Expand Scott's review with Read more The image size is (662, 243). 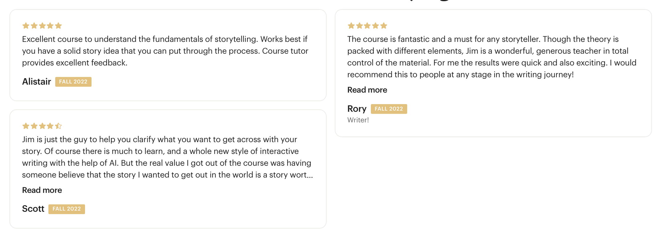(x=42, y=190)
